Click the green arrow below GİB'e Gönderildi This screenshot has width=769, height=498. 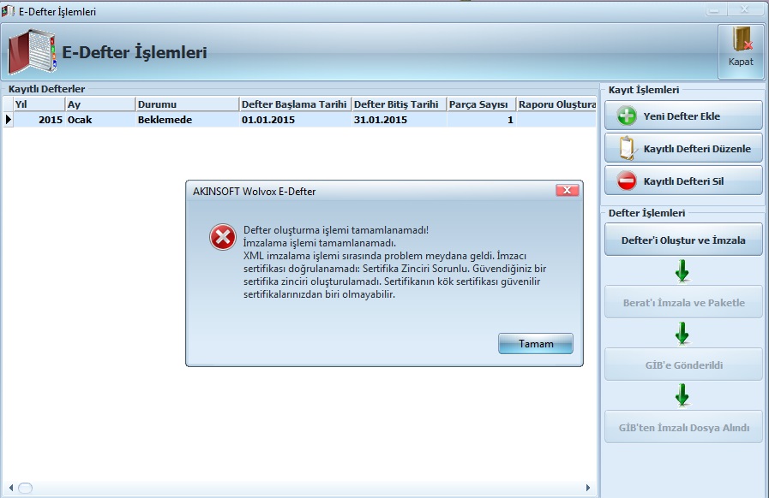point(682,395)
